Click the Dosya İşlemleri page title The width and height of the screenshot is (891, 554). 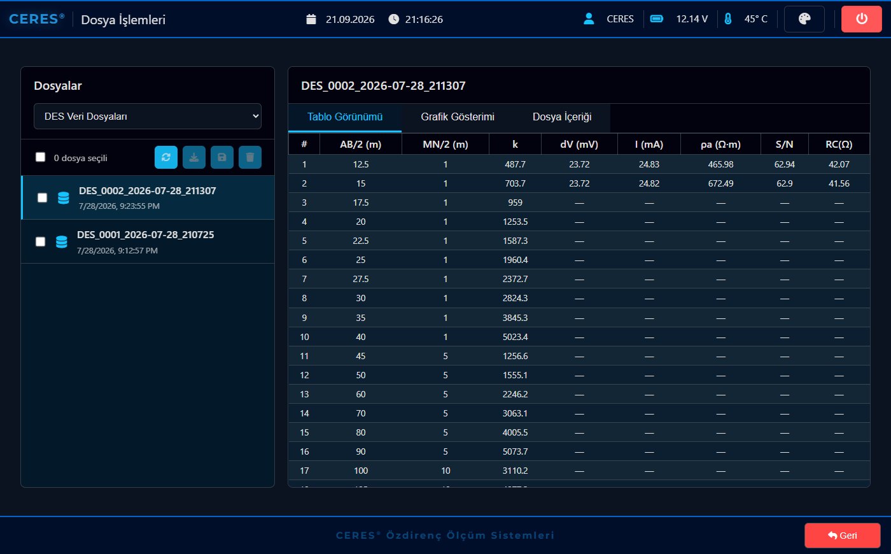point(123,20)
